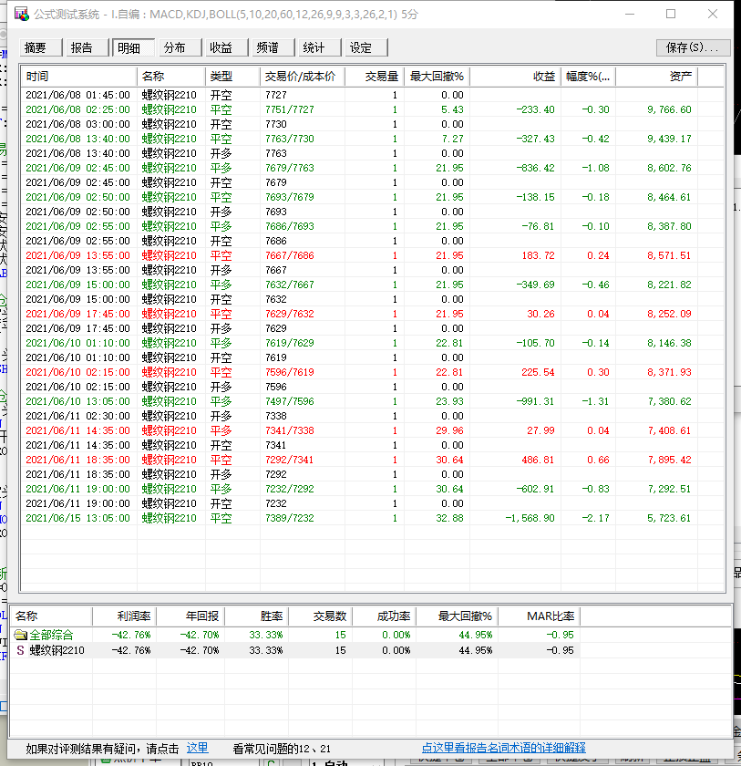Sort by 最大回撤% column in detail table
The width and height of the screenshot is (741, 766).
point(437,77)
